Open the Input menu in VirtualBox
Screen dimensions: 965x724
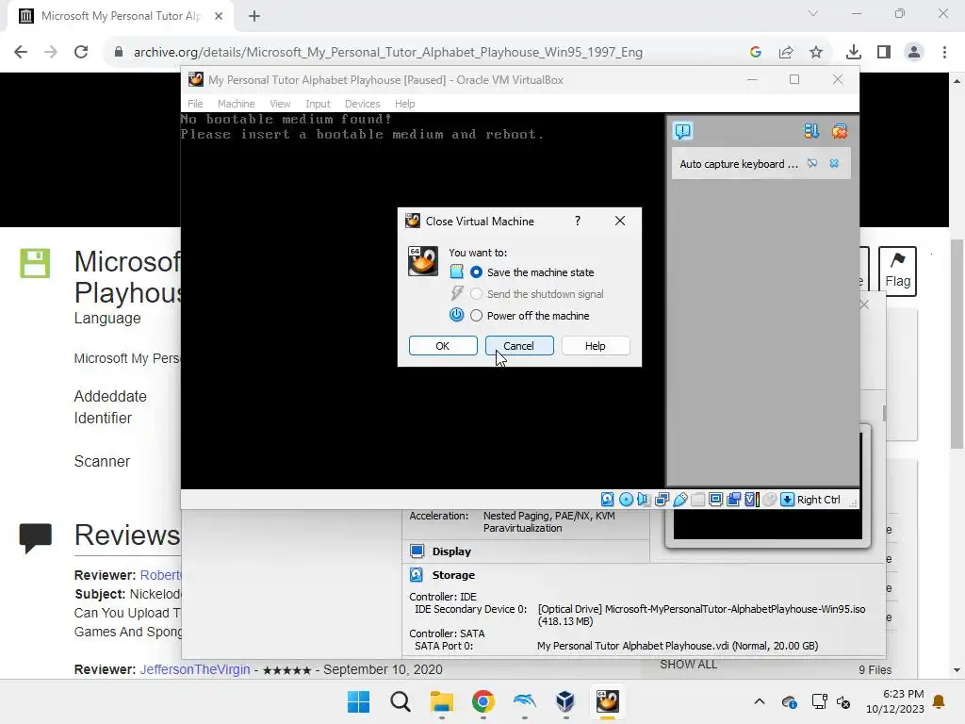319,104
